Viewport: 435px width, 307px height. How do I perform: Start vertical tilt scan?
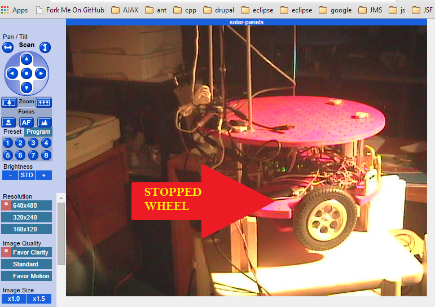click(45, 47)
